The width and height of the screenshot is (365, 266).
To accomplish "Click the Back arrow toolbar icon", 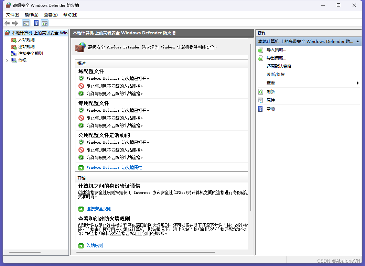I will click(x=7, y=23).
